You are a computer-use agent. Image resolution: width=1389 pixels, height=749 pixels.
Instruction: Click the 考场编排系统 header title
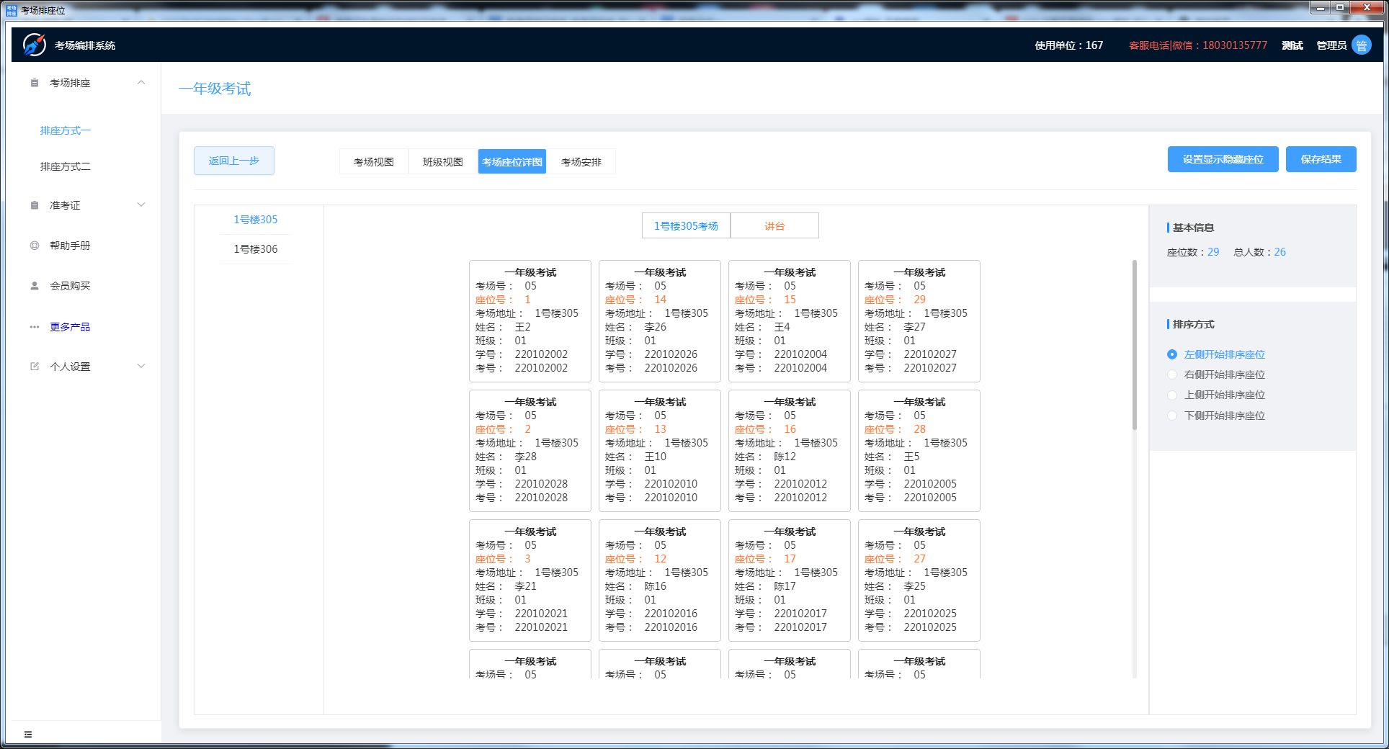85,45
